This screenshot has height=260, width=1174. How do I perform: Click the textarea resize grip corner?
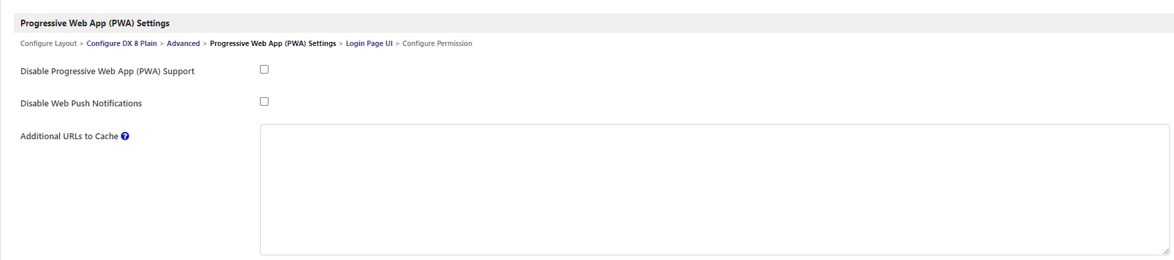coord(1165,251)
